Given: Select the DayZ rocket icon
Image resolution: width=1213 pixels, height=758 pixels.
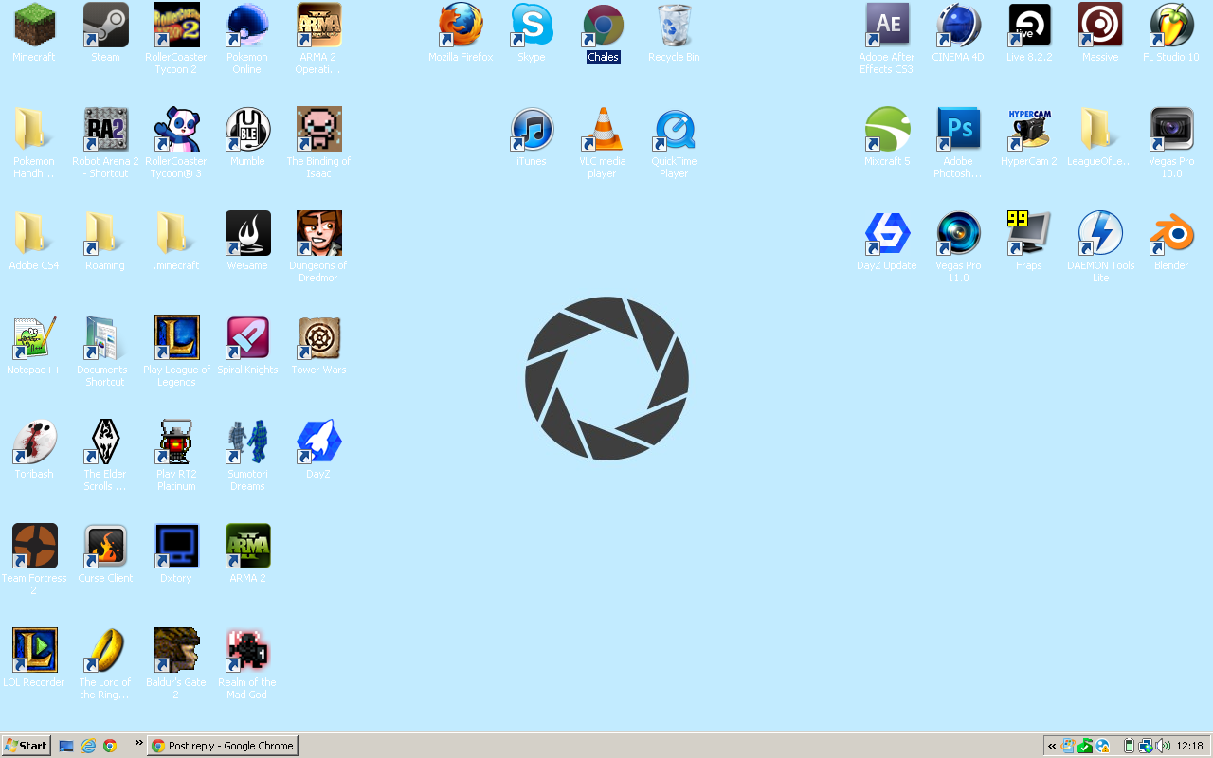Looking at the screenshot, I should [x=318, y=442].
